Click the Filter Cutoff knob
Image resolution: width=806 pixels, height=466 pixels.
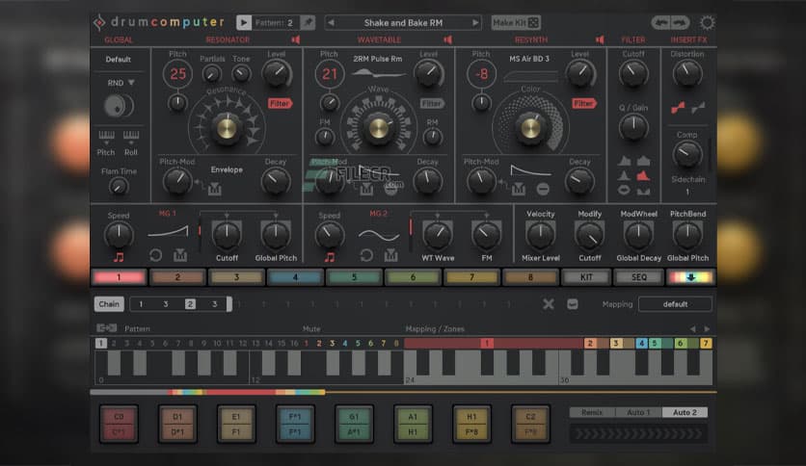[x=633, y=73]
